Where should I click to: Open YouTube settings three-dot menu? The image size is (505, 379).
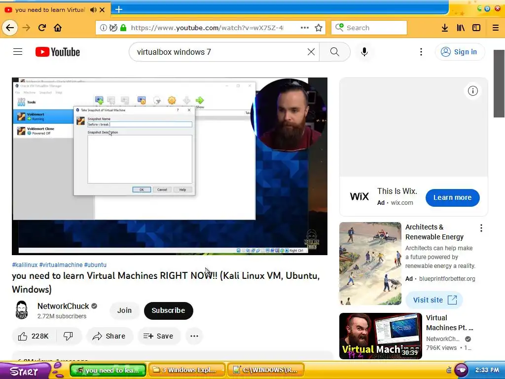[x=421, y=52]
